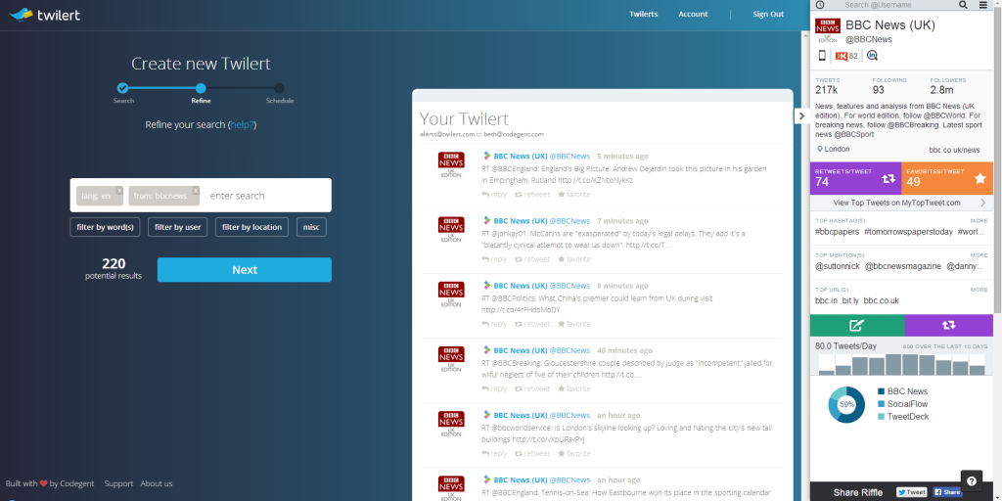
Task: Show MORE top URLs
Action: (979, 290)
